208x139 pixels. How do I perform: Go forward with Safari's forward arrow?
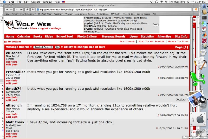(x=11, y=9)
